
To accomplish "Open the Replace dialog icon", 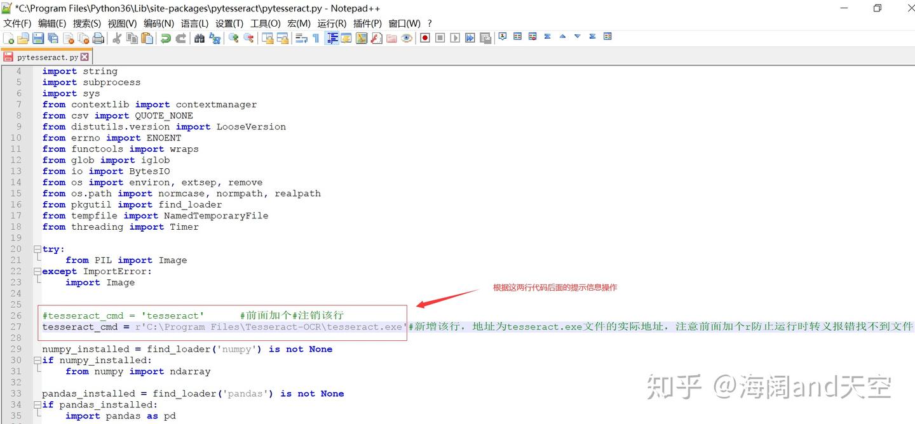I will [x=214, y=37].
